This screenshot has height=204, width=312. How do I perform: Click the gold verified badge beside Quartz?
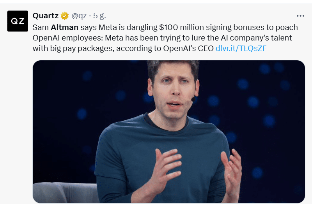pyautogui.click(x=65, y=16)
